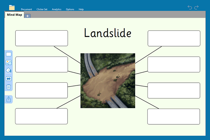Click the flip picture tool icon

9,79
